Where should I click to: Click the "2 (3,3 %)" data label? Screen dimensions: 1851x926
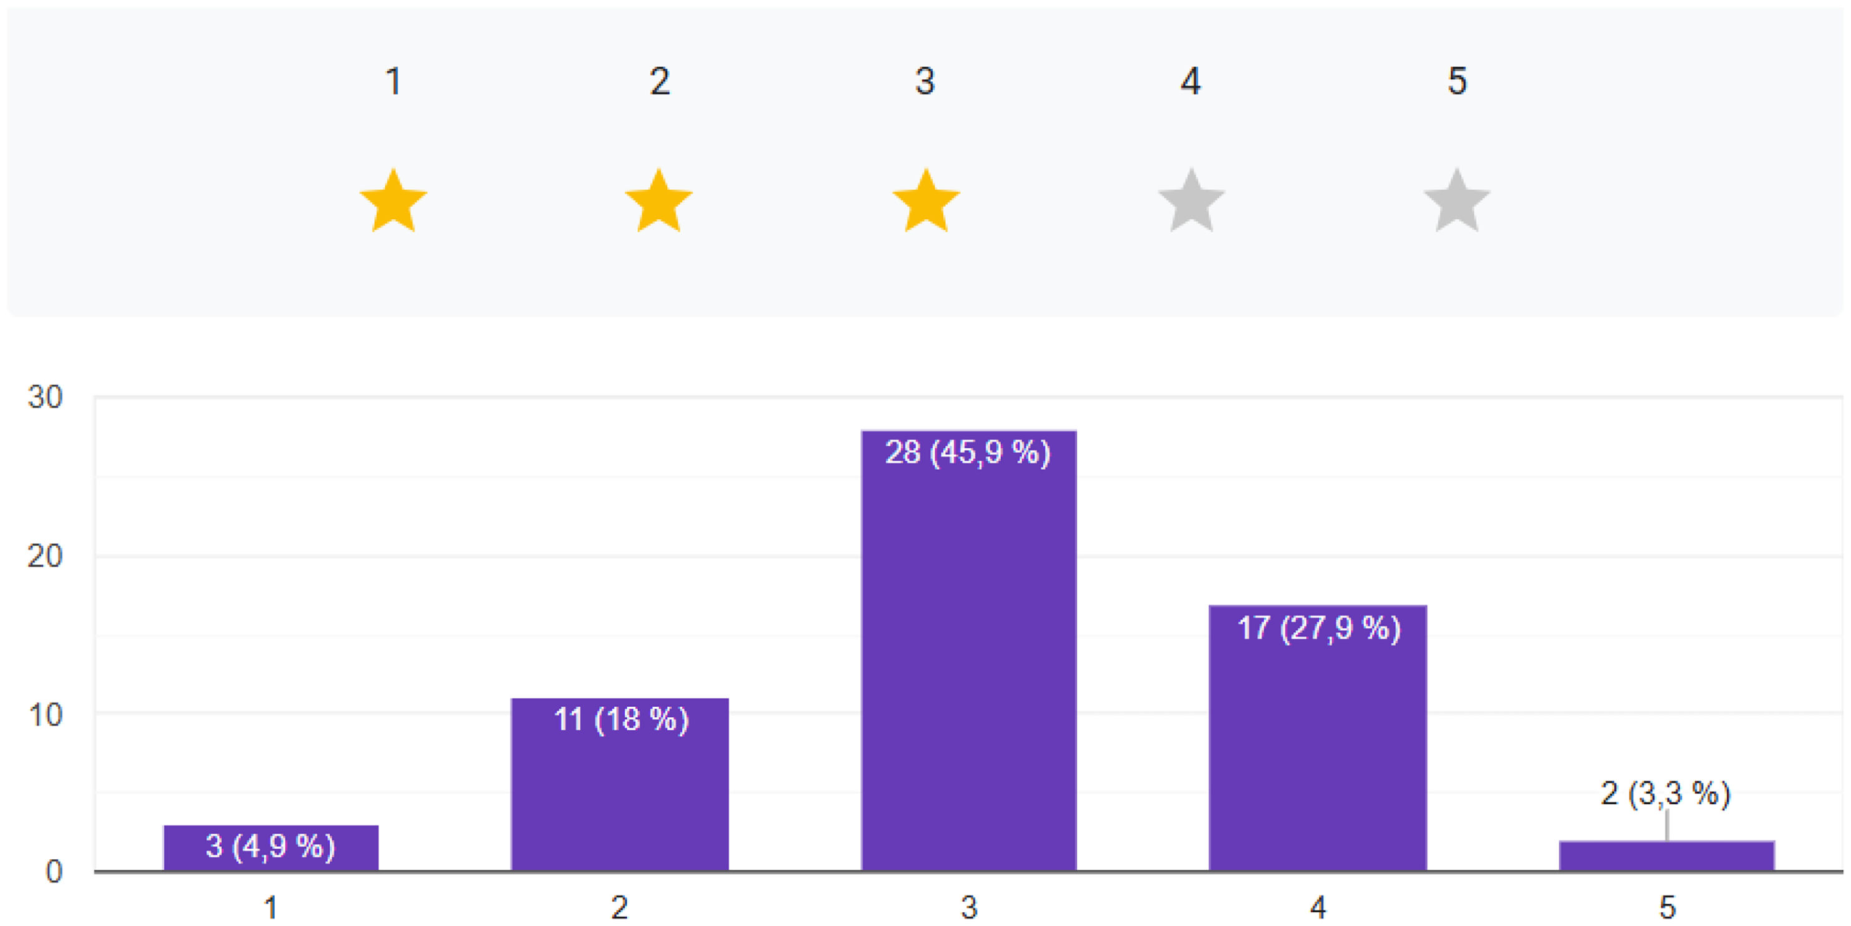pos(1665,794)
